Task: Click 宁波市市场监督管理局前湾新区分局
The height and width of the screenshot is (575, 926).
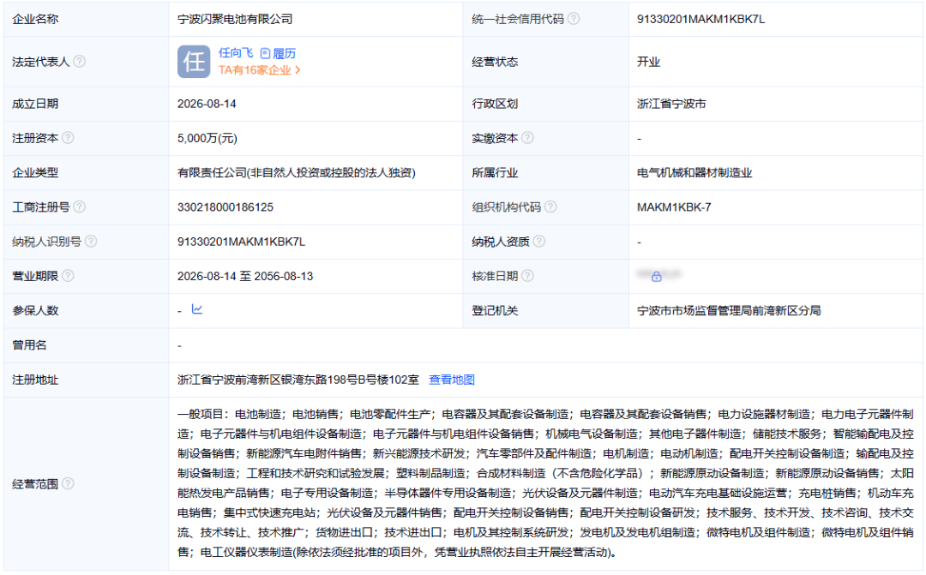Action: (x=729, y=310)
